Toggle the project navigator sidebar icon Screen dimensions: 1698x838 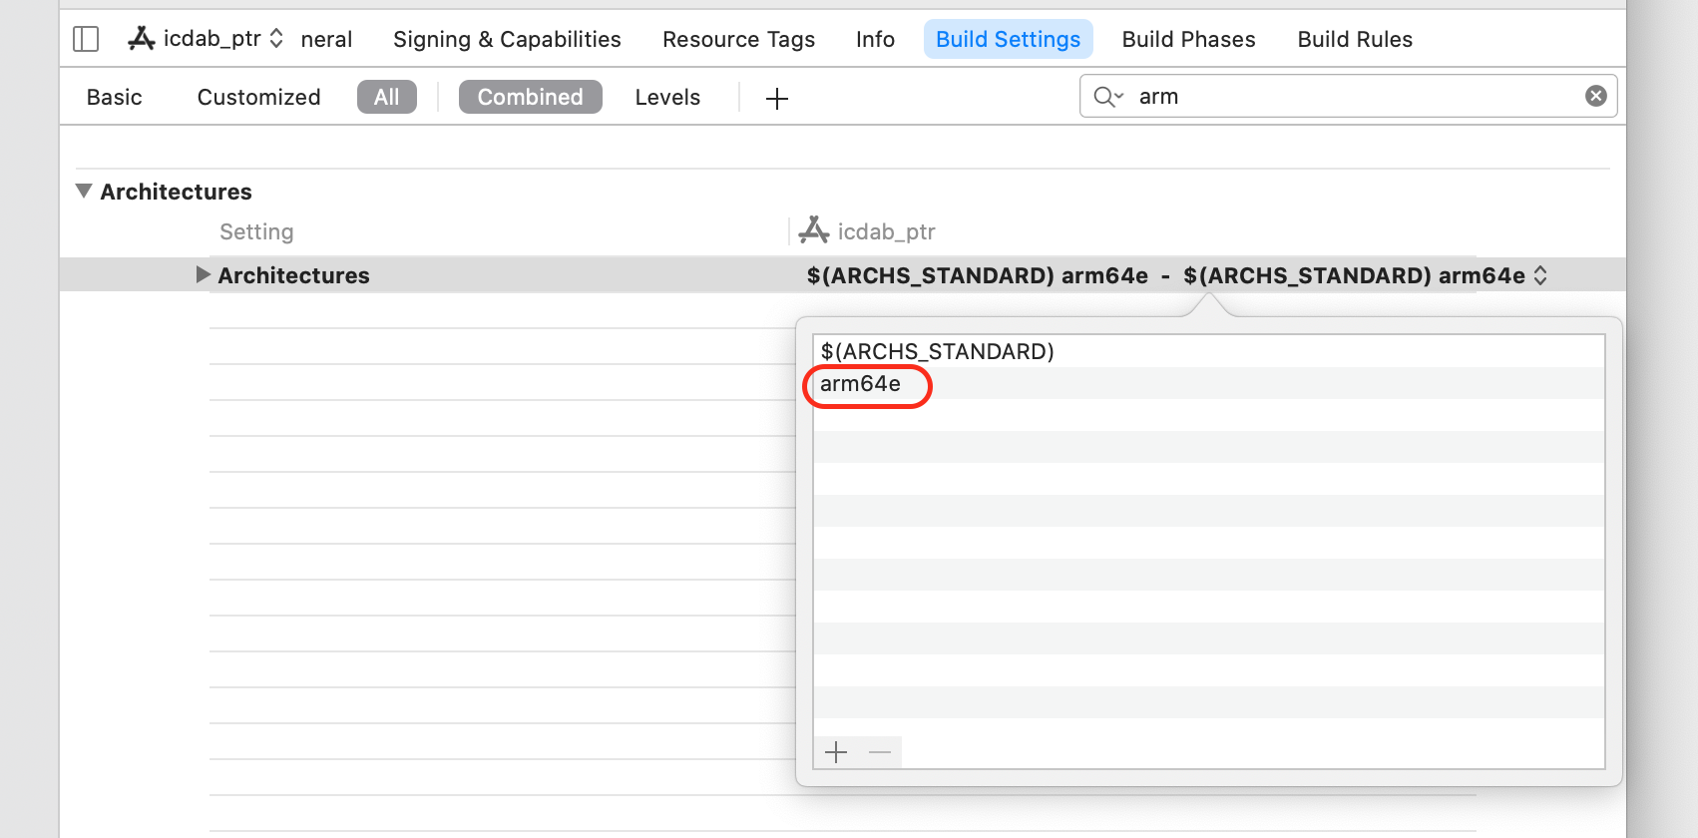(x=86, y=39)
